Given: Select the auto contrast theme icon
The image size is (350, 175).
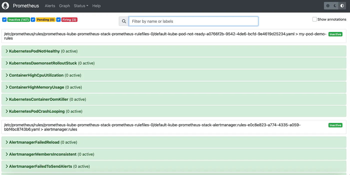Looking at the screenshot, I should (342, 6).
